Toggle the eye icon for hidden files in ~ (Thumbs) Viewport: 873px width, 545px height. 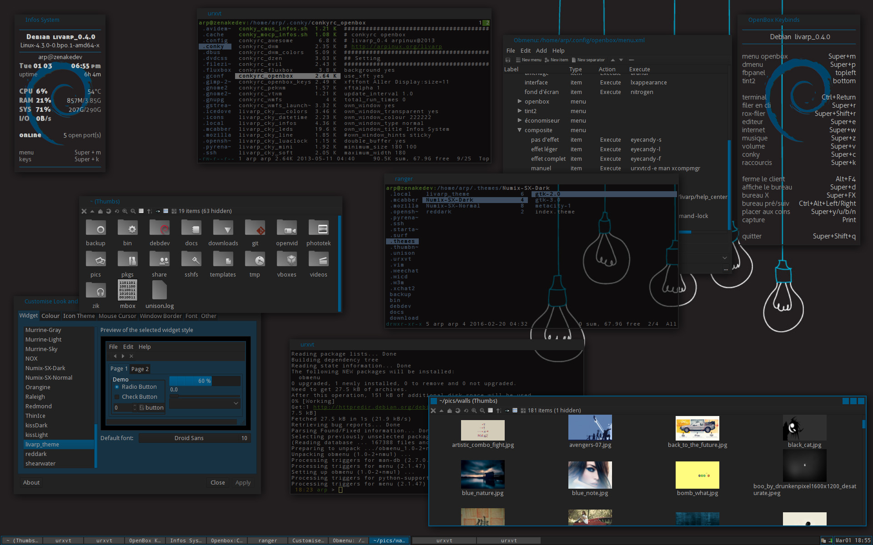click(158, 211)
